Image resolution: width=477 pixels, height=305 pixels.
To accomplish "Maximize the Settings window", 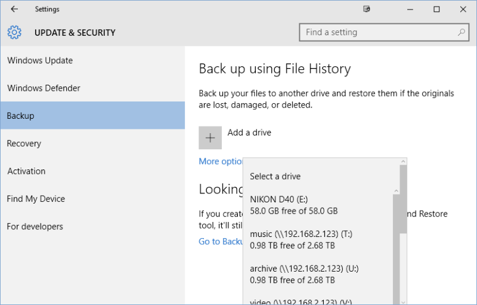I will pyautogui.click(x=436, y=10).
